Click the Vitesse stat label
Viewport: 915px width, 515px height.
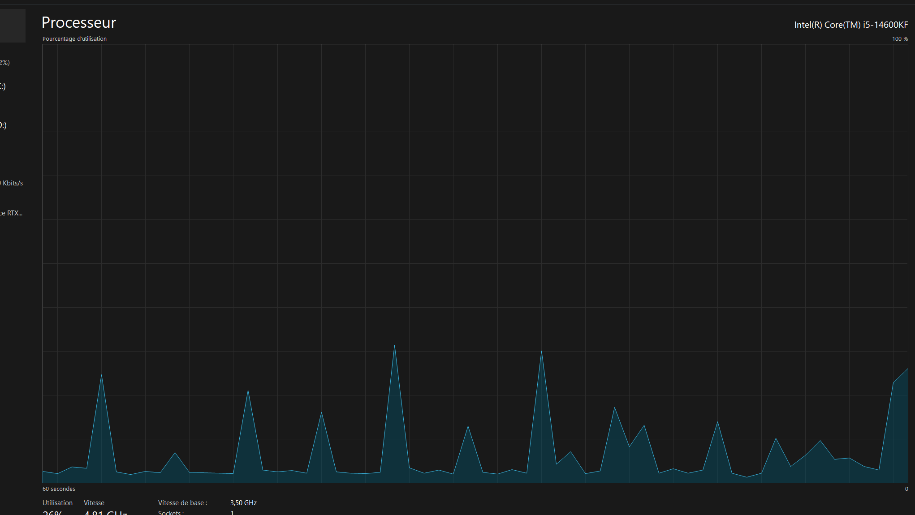coord(94,502)
